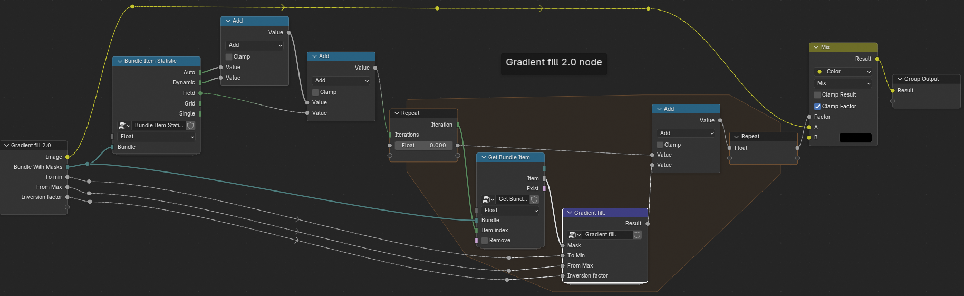
Task: Enable Clamp on Add node feeding Repeat Iterations
Action: click(315, 92)
